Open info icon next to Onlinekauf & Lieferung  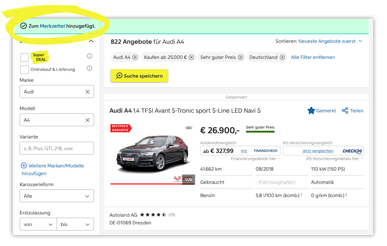tap(90, 68)
